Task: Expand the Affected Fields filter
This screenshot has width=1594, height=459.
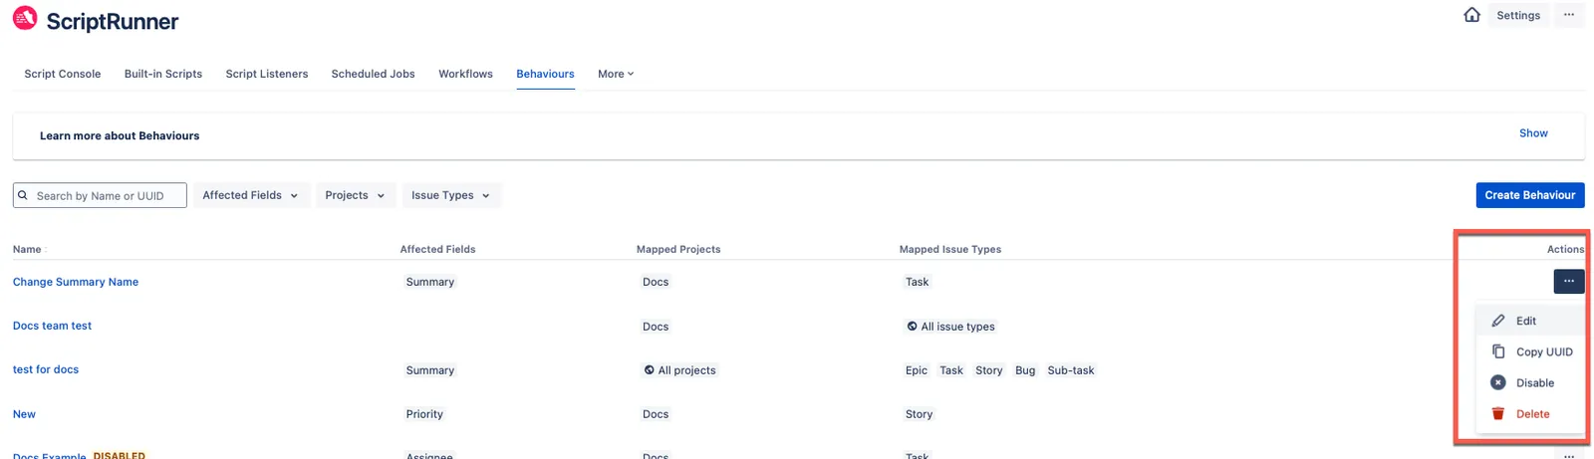Action: pos(250,195)
